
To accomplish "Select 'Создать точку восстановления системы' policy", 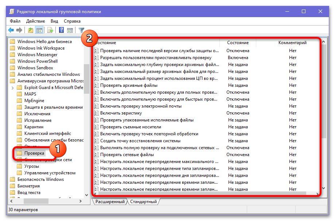I will point(140,141).
